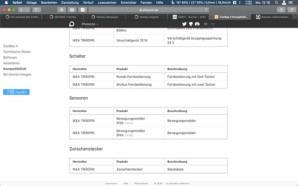Open the Twitter icon in Phoscon header
This screenshot has height=186, width=298.
pyautogui.click(x=184, y=24)
